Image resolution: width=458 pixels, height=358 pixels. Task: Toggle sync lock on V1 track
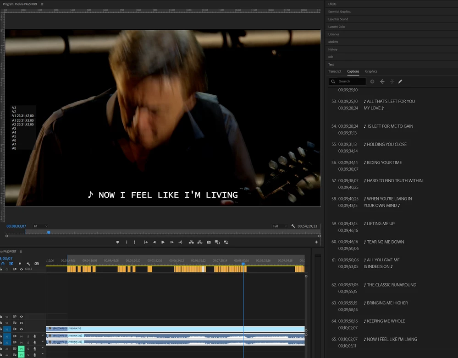pos(15,329)
